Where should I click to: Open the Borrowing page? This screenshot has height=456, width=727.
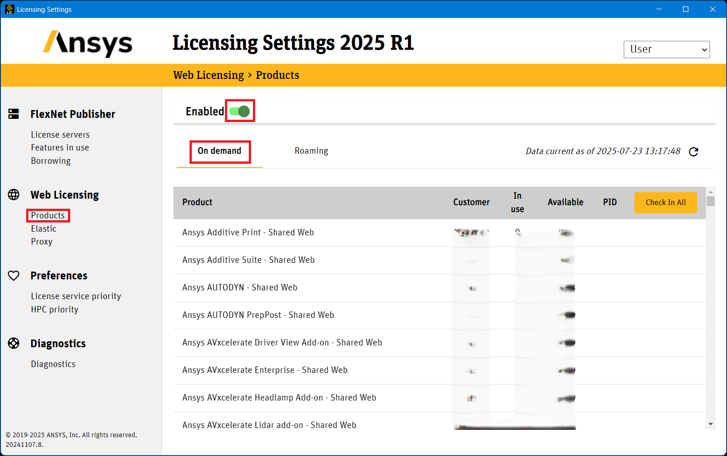pyautogui.click(x=50, y=161)
